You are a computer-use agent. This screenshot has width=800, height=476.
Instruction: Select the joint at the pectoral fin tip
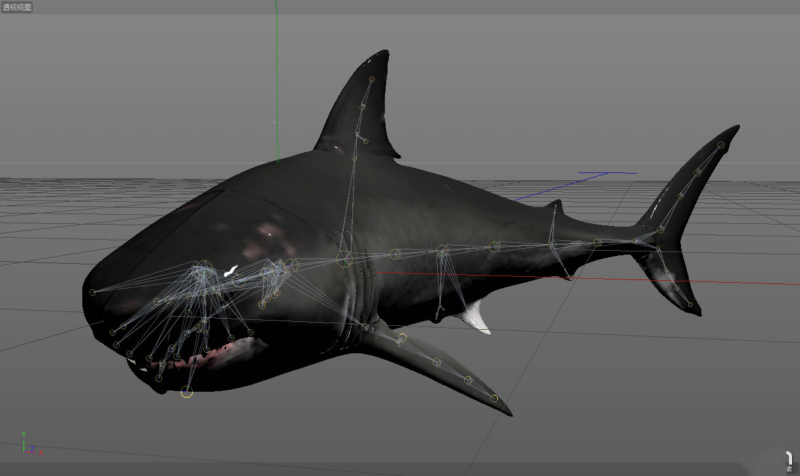(x=494, y=398)
